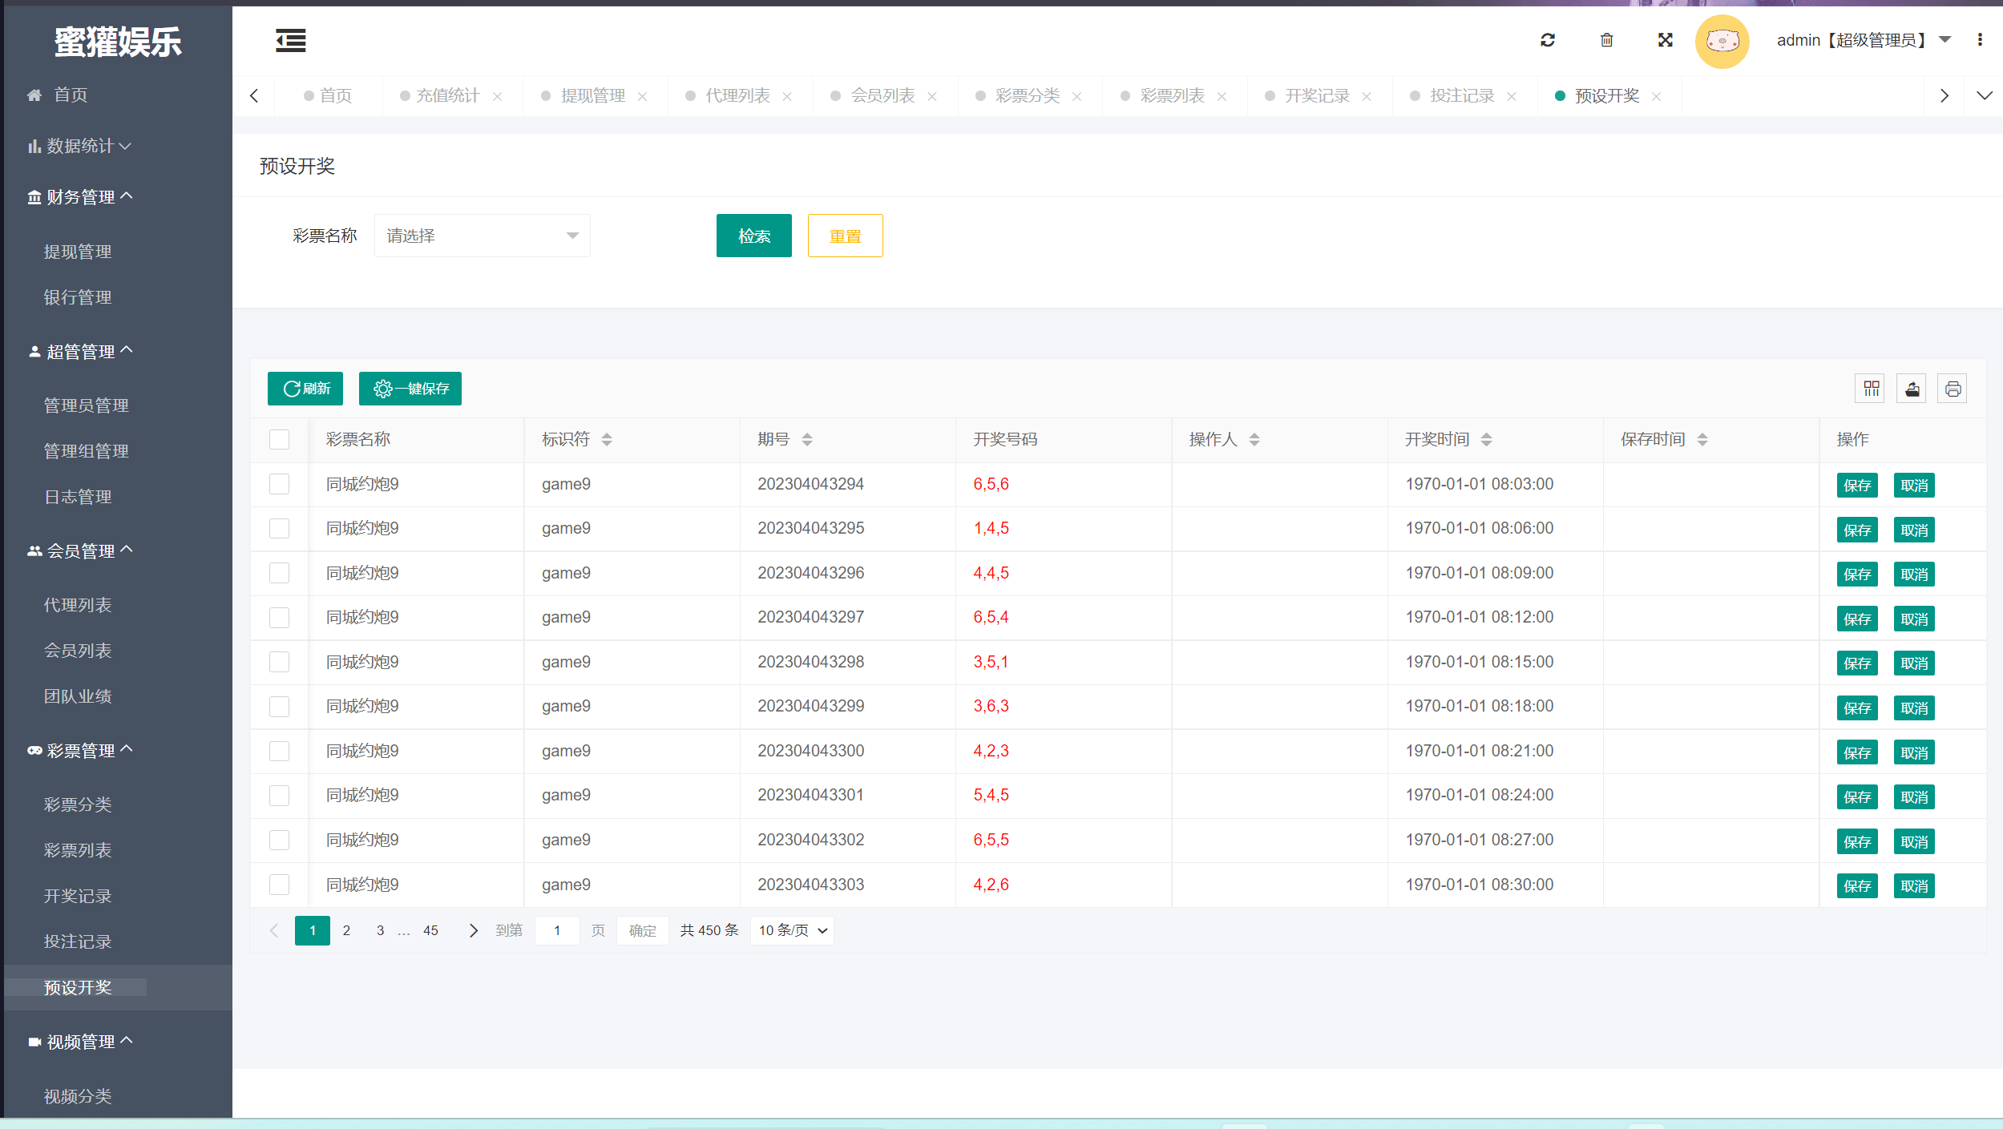
Task: Click the page number input field
Action: point(557,930)
